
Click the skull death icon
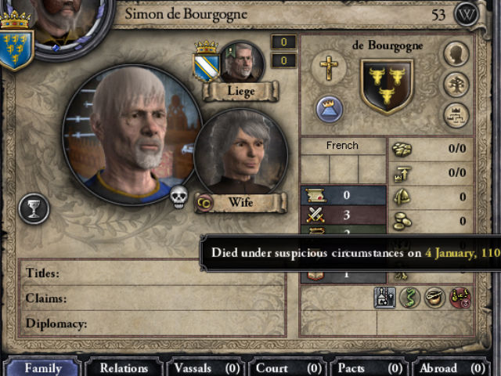click(178, 197)
